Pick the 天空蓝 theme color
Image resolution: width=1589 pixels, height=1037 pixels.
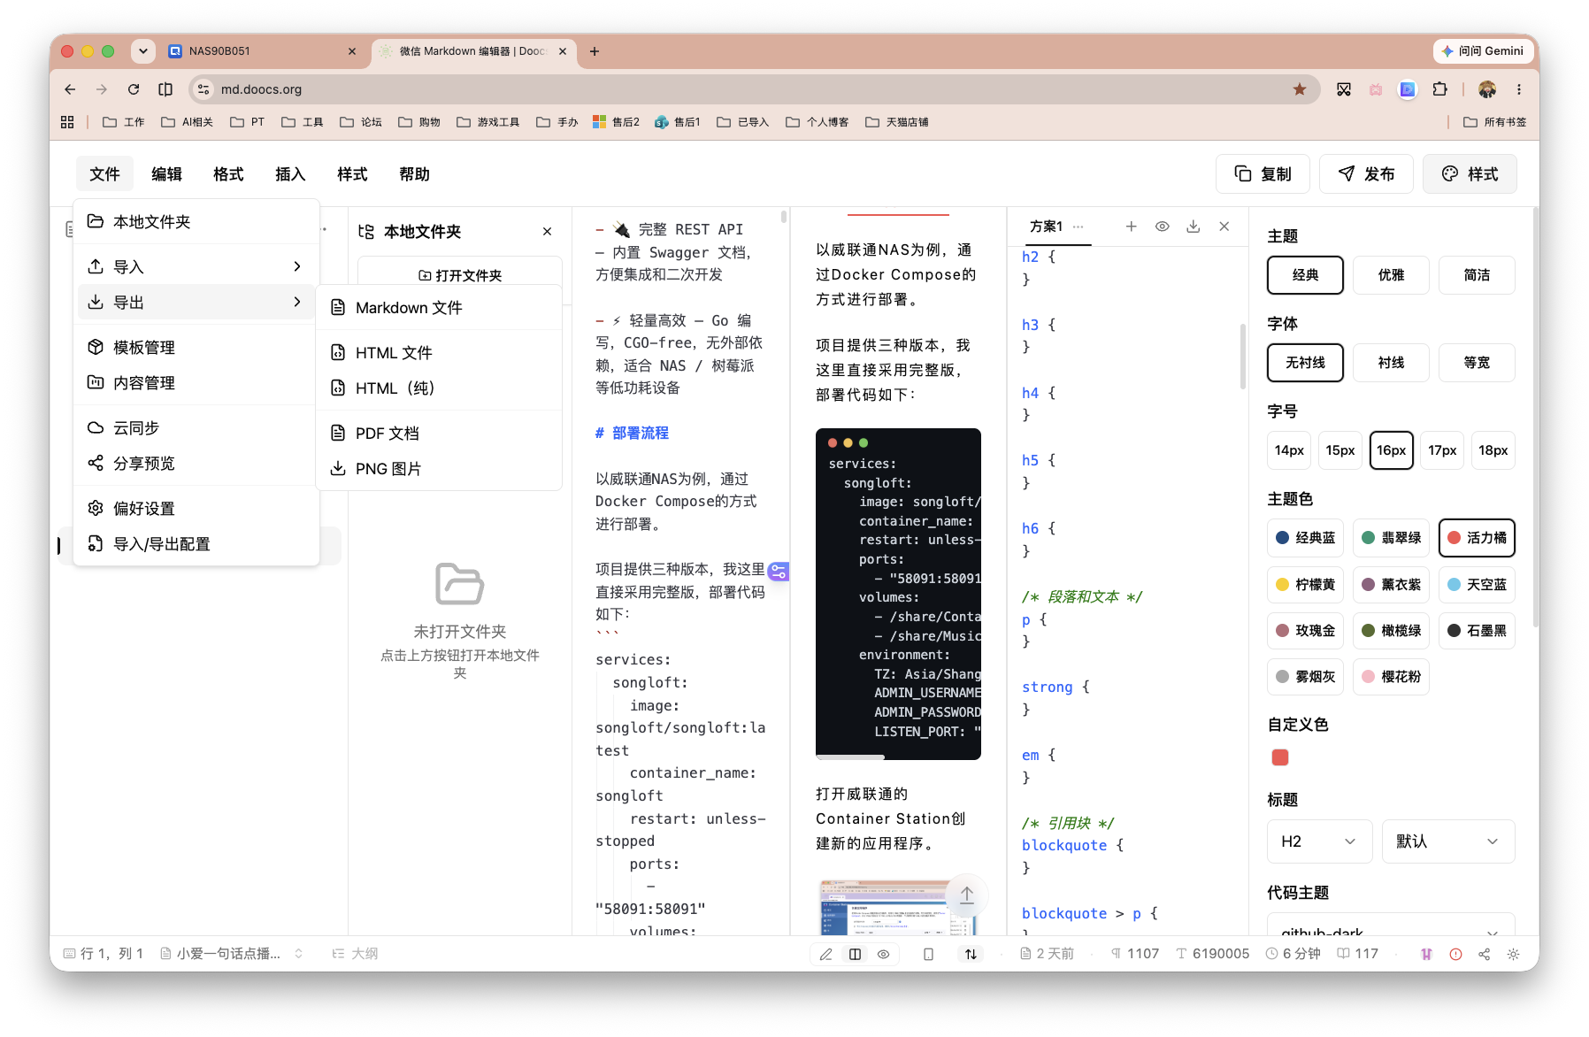(1477, 585)
